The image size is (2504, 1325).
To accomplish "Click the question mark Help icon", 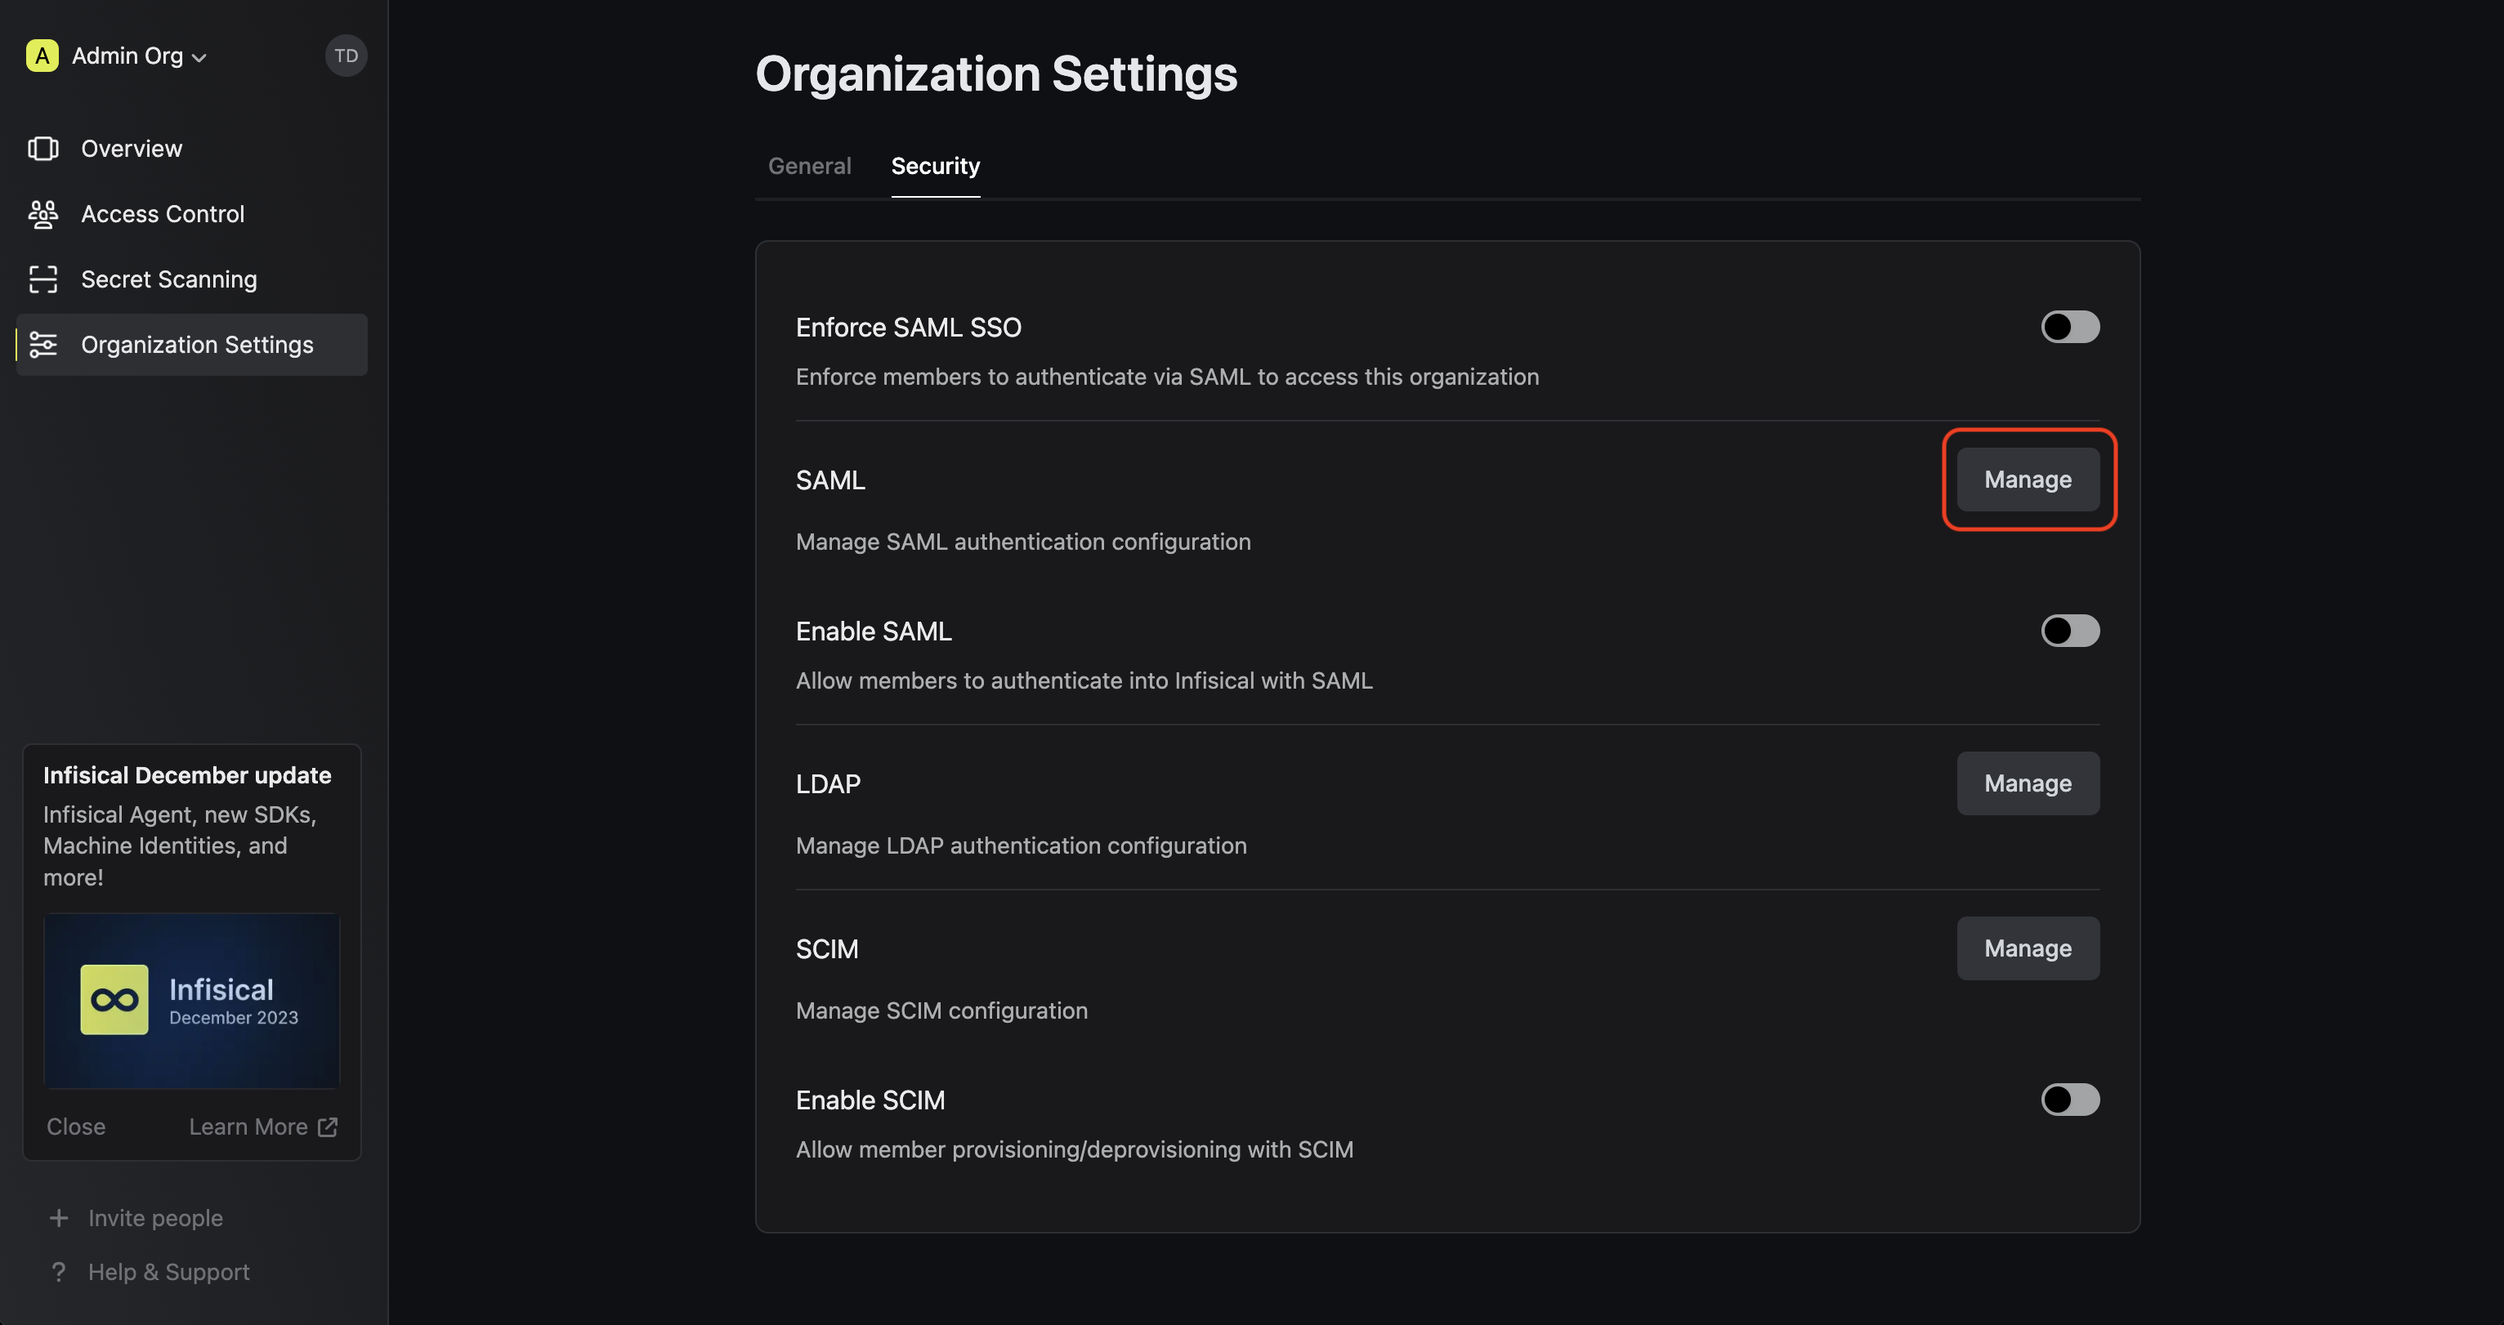I will pyautogui.click(x=58, y=1272).
